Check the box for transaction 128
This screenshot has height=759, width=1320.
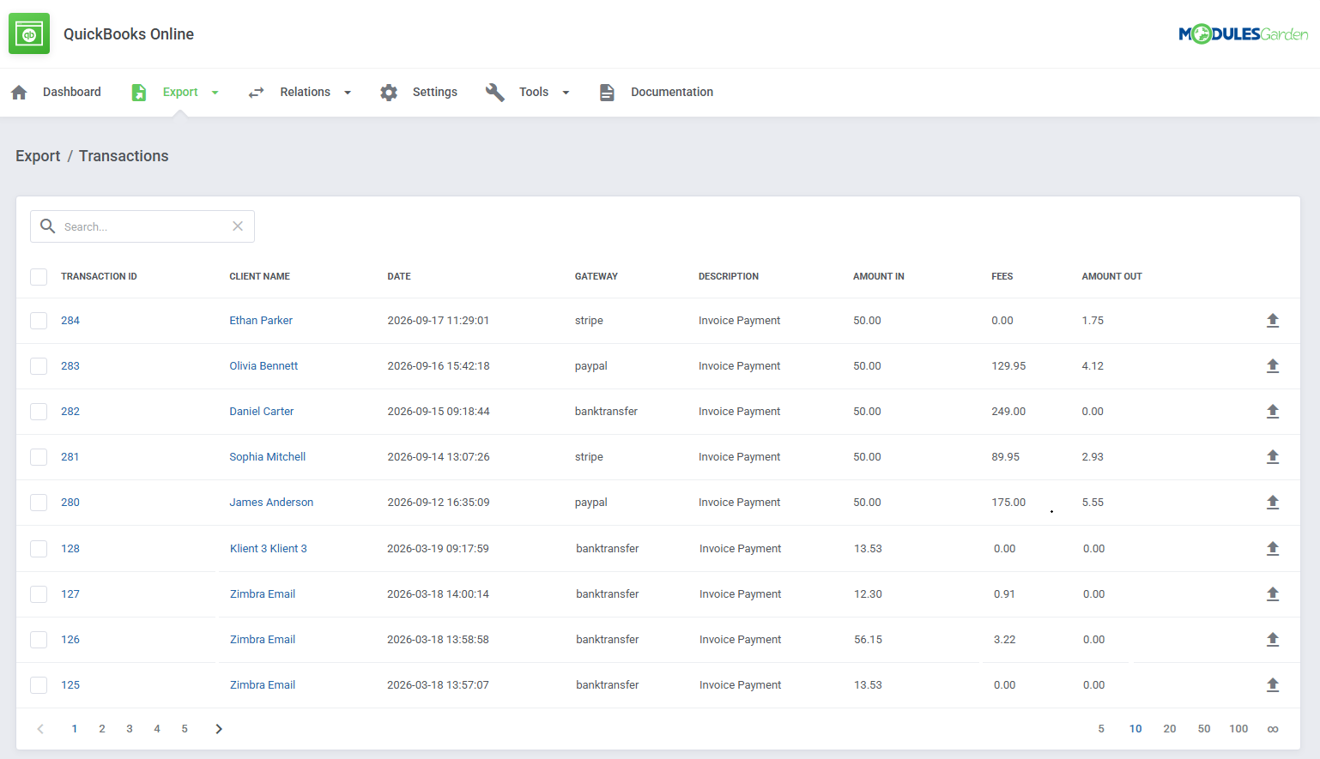point(39,549)
